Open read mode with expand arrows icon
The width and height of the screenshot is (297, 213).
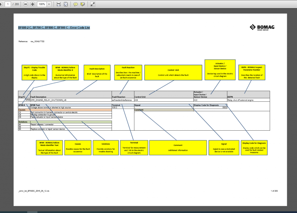(93, 4)
